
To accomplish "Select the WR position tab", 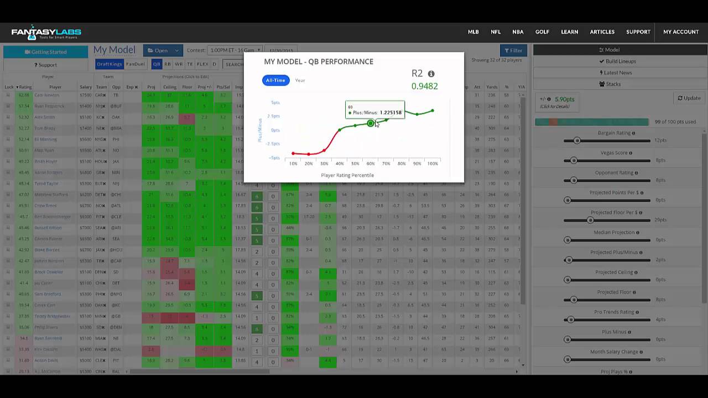I will 179,64.
